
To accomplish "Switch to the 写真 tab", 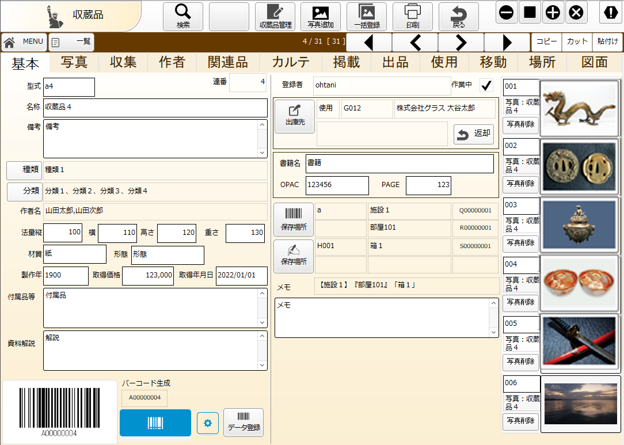I will tap(74, 62).
